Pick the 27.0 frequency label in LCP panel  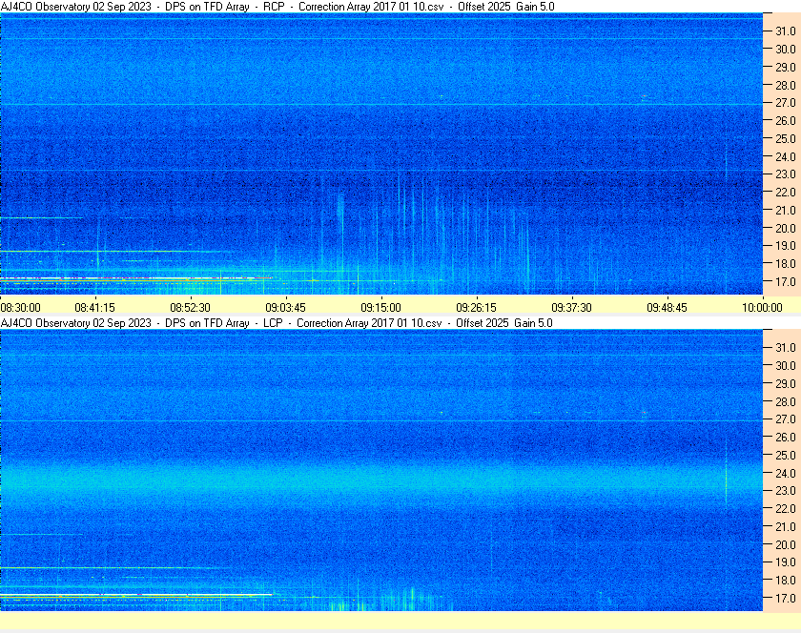pos(786,419)
